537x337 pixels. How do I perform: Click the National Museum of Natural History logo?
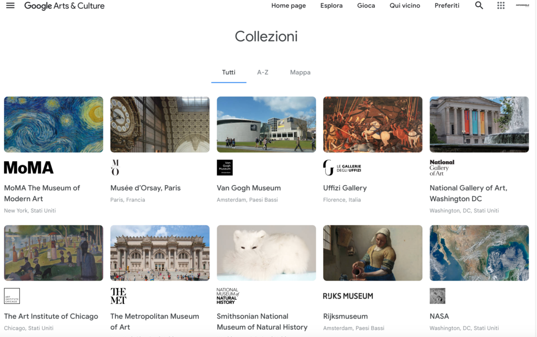click(x=228, y=296)
